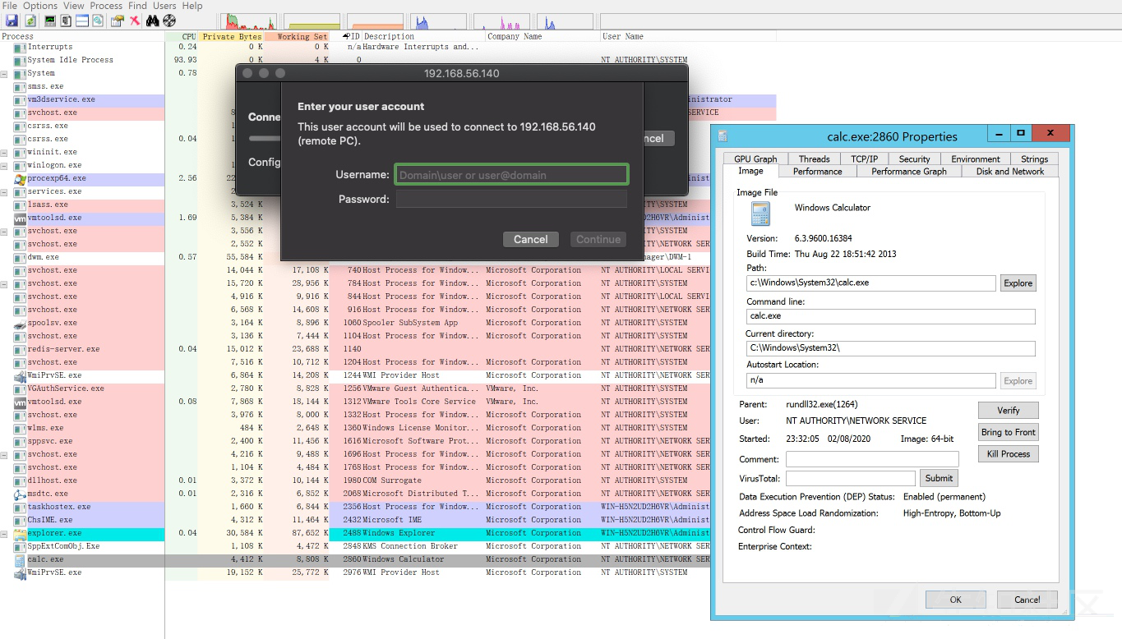Click the red X Kill Process icon

135,20
